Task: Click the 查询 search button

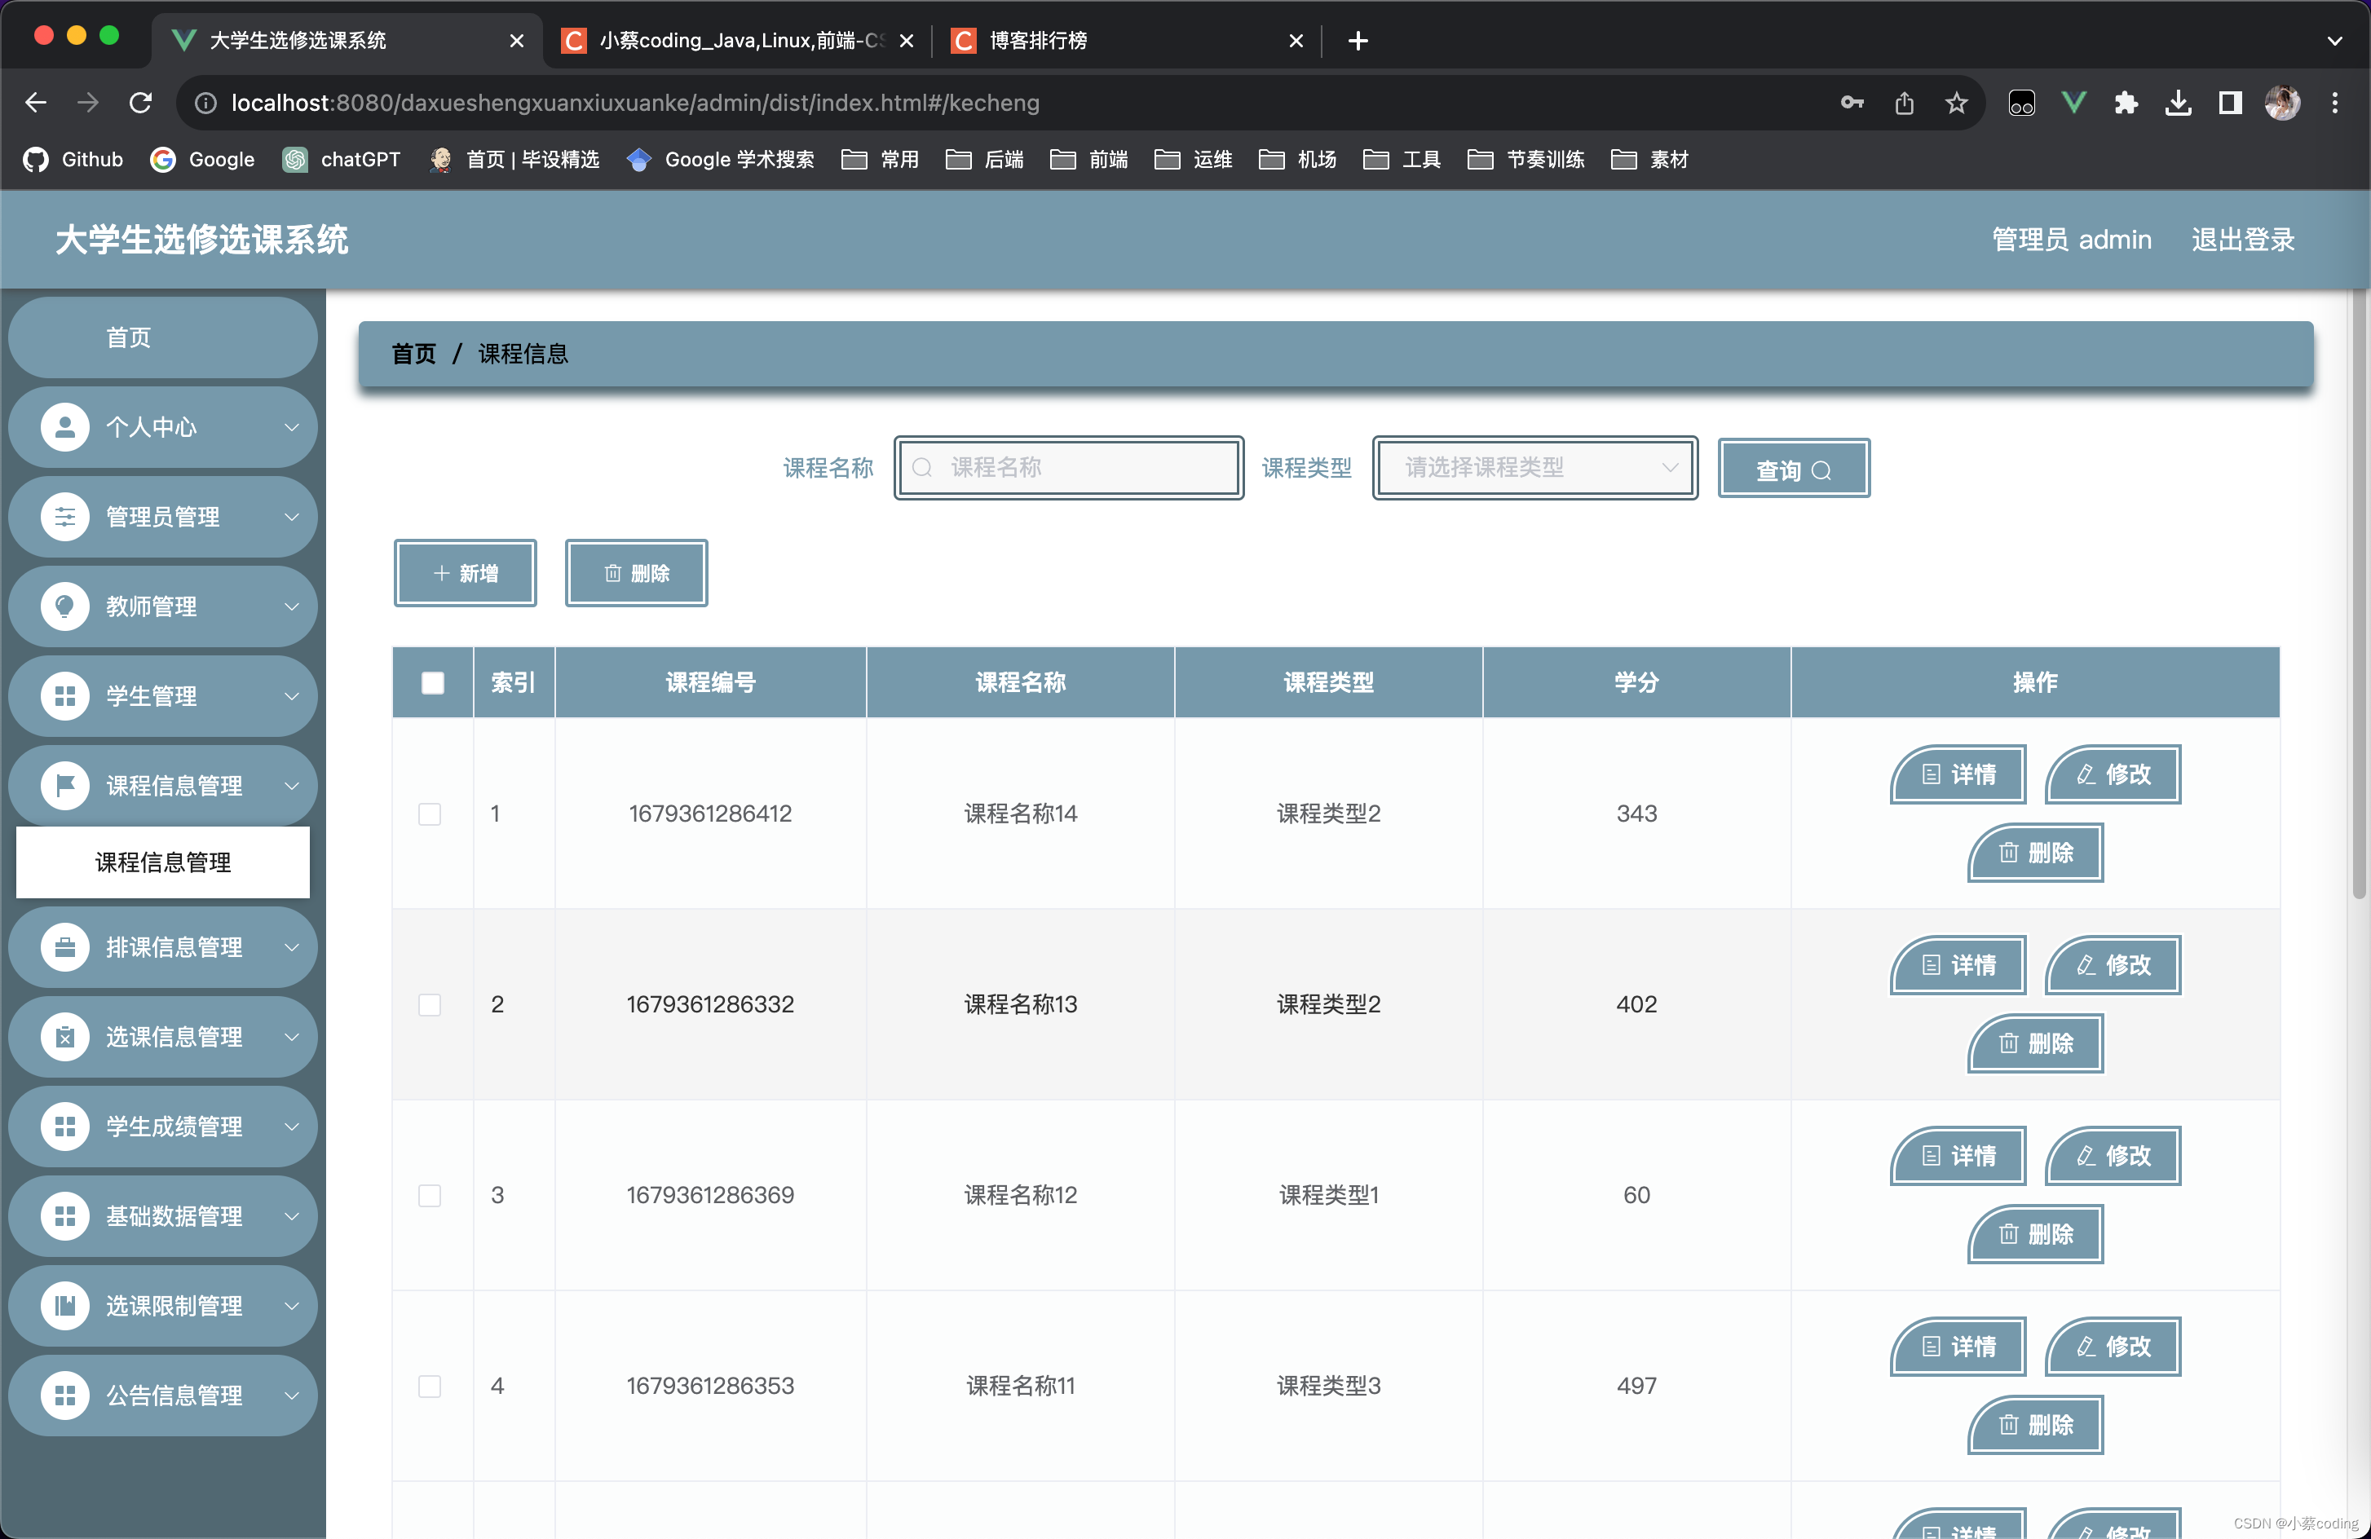Action: pos(1795,468)
